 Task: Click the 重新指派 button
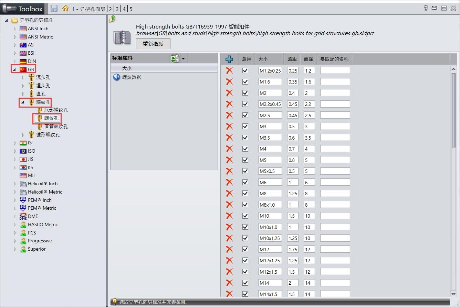click(153, 44)
